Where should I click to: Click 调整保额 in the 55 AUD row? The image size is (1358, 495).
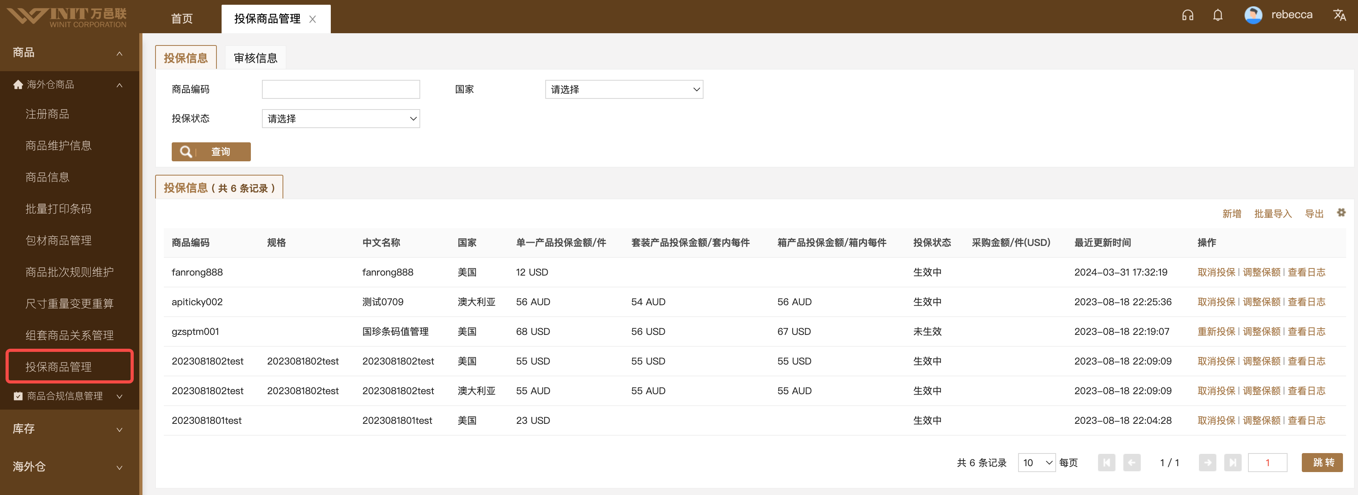click(1261, 391)
